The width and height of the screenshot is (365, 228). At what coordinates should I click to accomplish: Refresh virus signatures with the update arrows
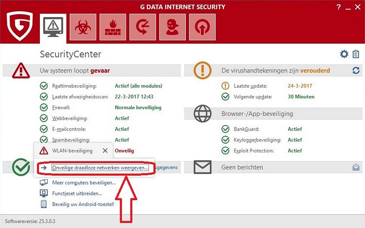(x=356, y=71)
